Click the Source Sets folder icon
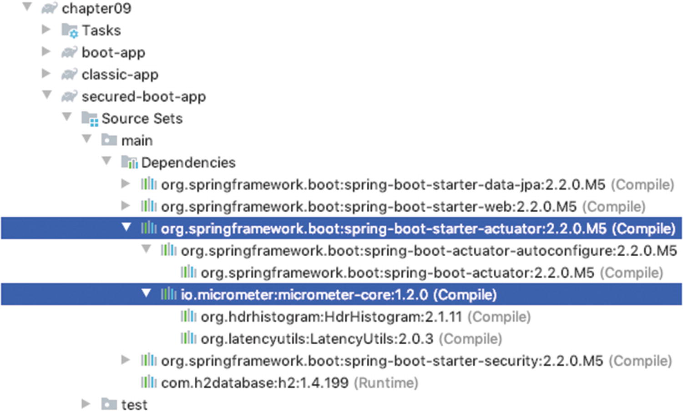The image size is (683, 412). (90, 119)
